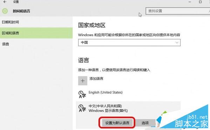This screenshot has width=210, height=130.
Task: Open the 中国 country dropdown
Action: 129,43
